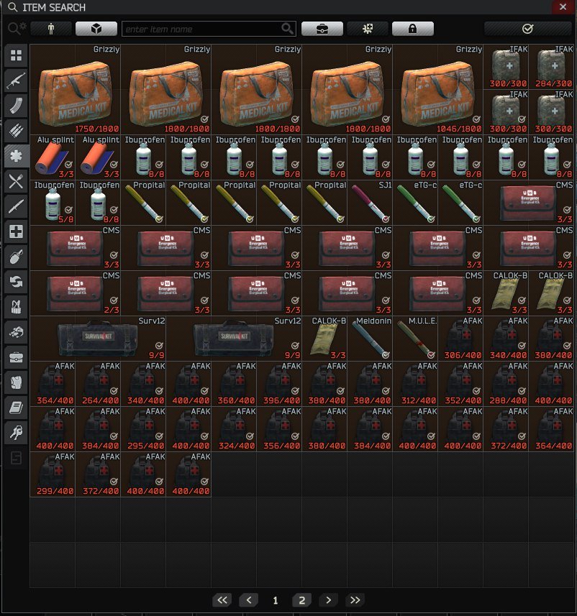The height and width of the screenshot is (616, 577).
Task: Select the Grizzly kit with 1750/1800
Action: click(75, 89)
